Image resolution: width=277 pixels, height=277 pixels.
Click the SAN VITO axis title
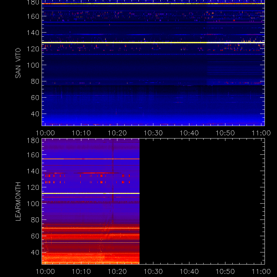[x=18, y=63]
